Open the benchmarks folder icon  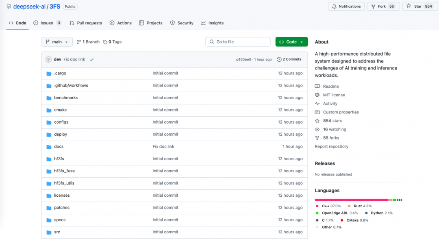49,98
